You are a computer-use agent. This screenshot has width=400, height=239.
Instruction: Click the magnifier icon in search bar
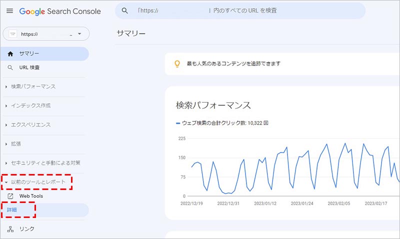[125, 10]
